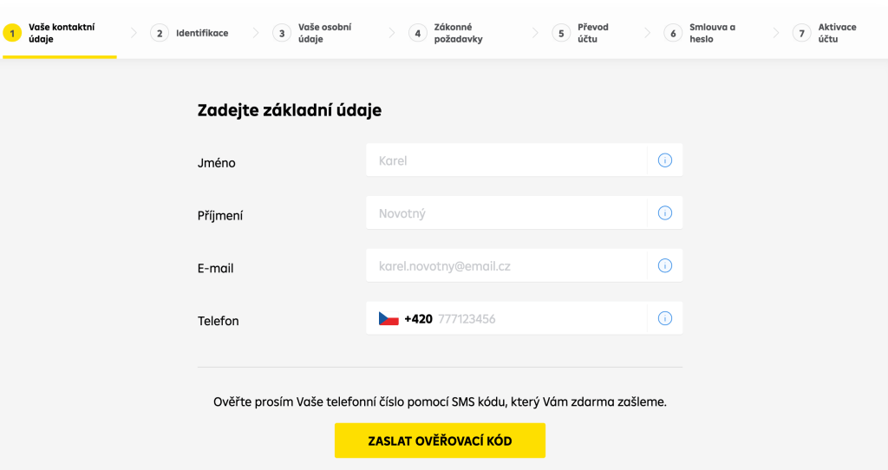This screenshot has height=470, width=888.
Task: Focus the Jméno input field
Action: click(x=506, y=160)
